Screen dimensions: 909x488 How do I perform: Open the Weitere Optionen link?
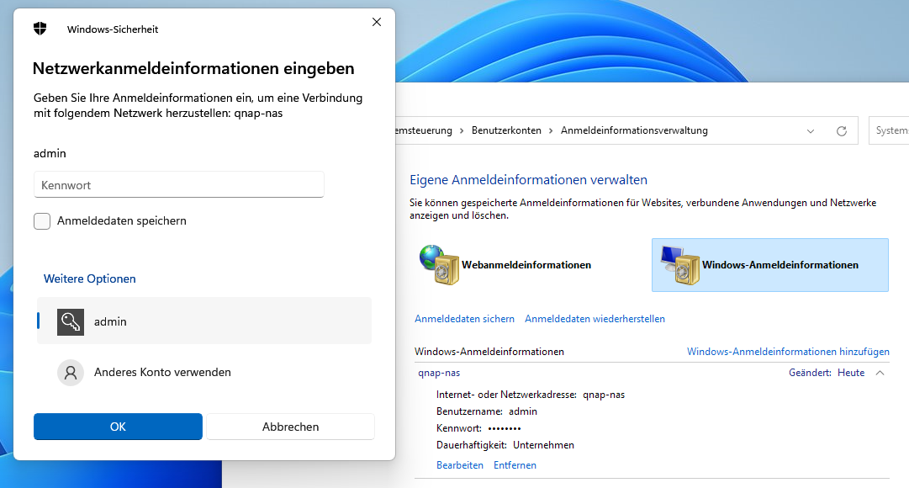(x=90, y=278)
